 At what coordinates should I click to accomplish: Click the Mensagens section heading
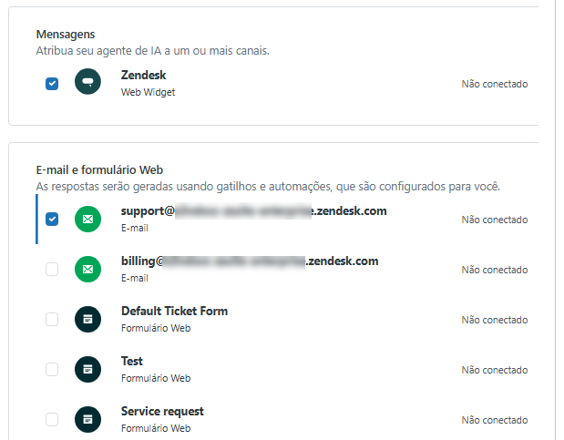pyautogui.click(x=66, y=35)
